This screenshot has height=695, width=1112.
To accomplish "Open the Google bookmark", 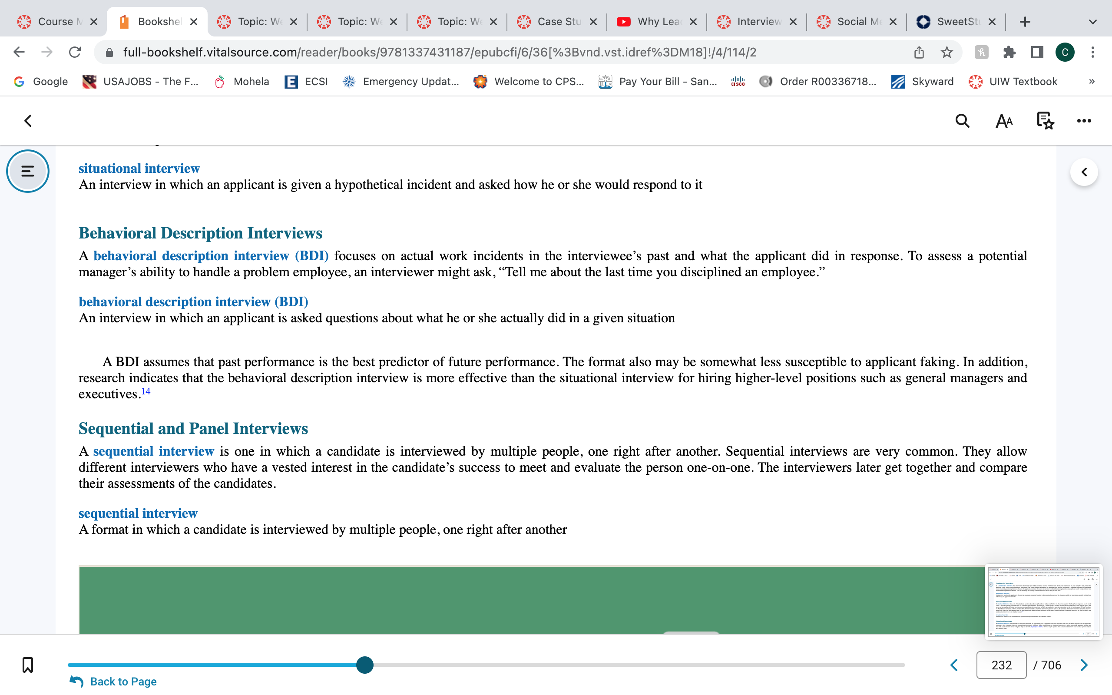I will [x=41, y=81].
